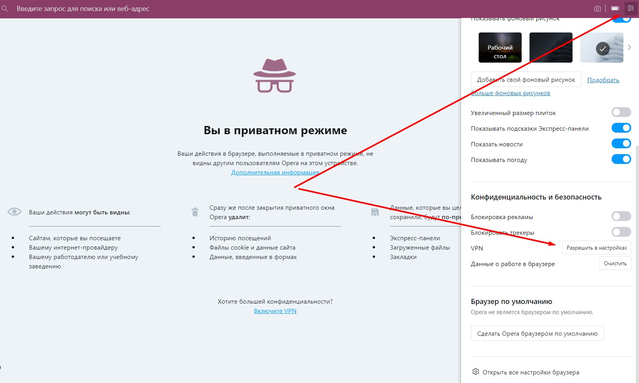Select the dark wallpaper thumbnail
Screen dimensions: 639x383
551,47
